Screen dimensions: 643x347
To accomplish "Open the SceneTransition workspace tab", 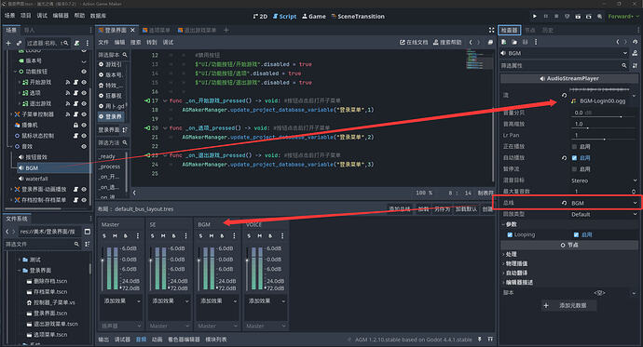I will (x=358, y=17).
